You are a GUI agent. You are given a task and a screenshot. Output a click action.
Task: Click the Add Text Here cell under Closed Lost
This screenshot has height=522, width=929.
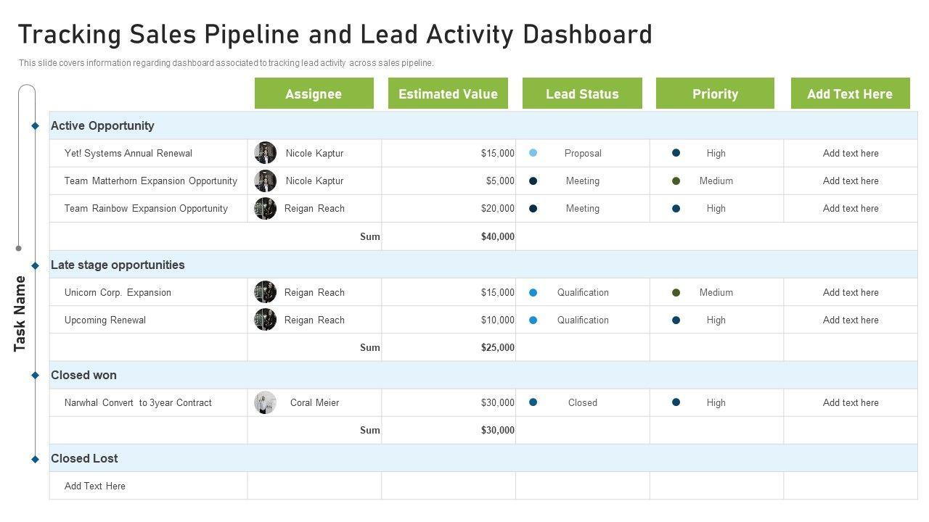click(95, 486)
